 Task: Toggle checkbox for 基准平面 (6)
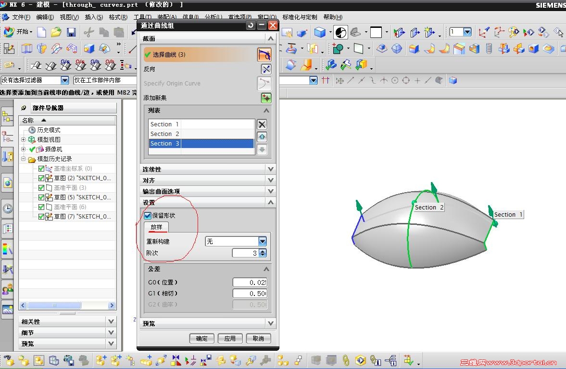tap(41, 207)
